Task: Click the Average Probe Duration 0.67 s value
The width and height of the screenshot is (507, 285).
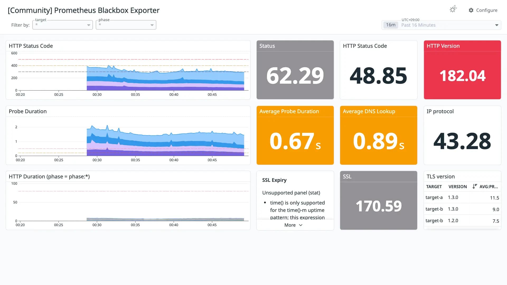Action: pyautogui.click(x=295, y=141)
